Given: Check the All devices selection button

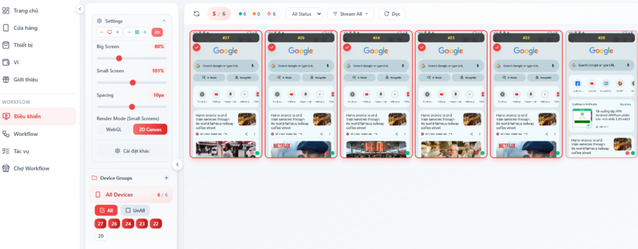Looking at the screenshot, I should (x=105, y=210).
